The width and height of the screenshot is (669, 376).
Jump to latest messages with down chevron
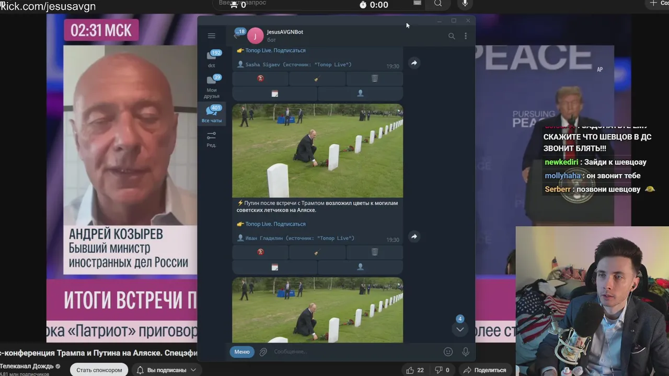[460, 329]
